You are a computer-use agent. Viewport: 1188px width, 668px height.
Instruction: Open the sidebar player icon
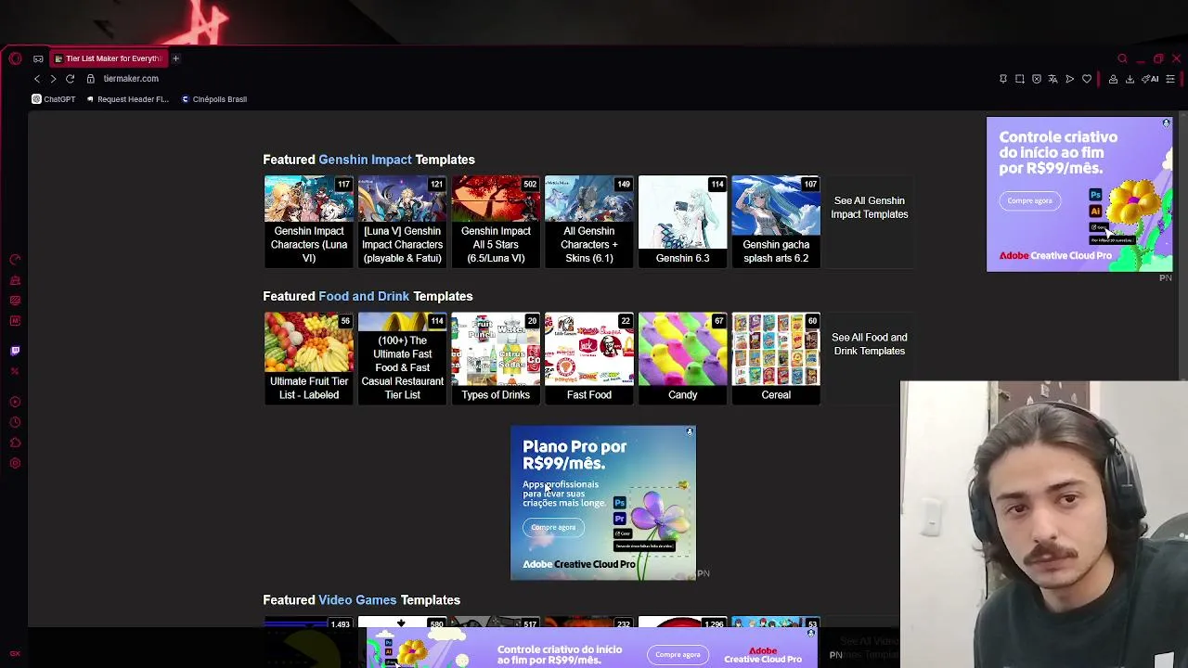click(15, 402)
